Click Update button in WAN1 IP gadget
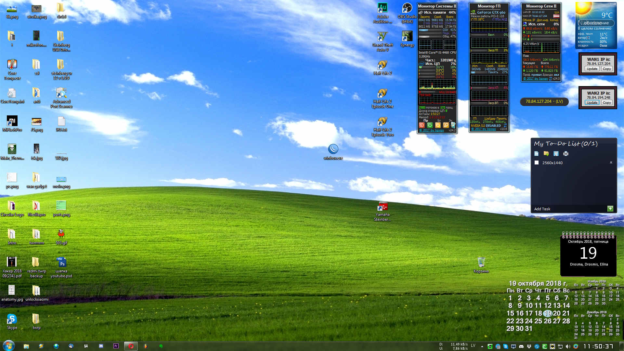 pos(592,69)
